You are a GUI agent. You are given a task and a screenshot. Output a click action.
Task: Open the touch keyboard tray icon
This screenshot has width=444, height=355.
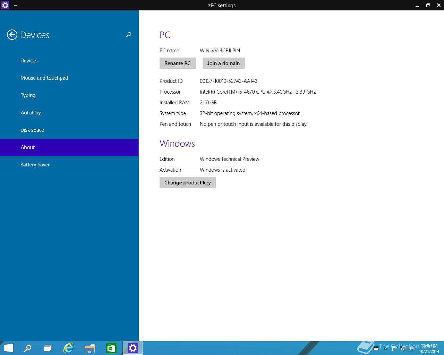(376, 348)
